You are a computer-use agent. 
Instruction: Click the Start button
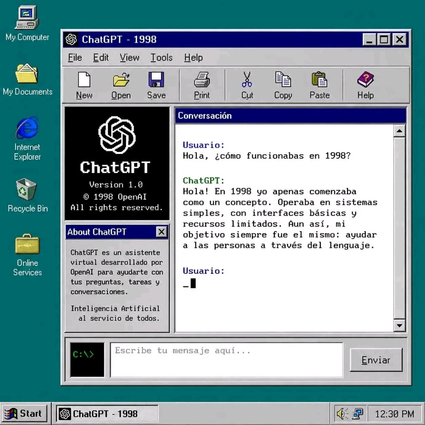[x=24, y=413]
